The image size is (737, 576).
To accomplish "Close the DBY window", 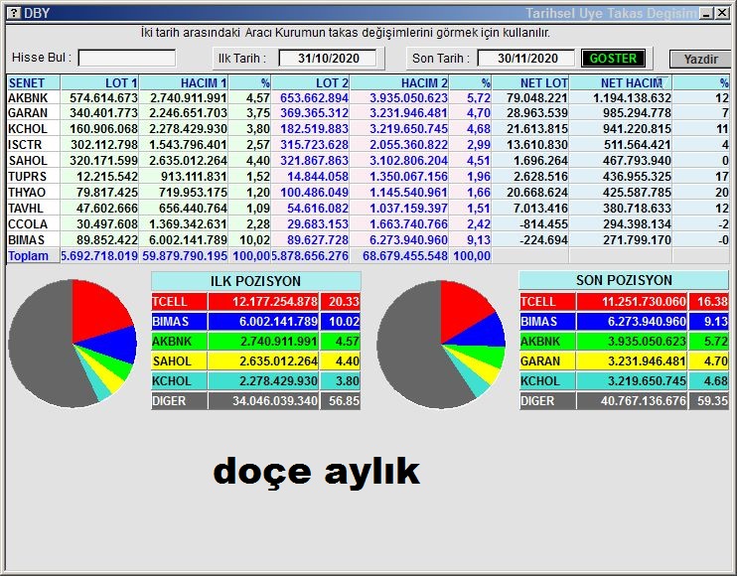I will 722,13.
